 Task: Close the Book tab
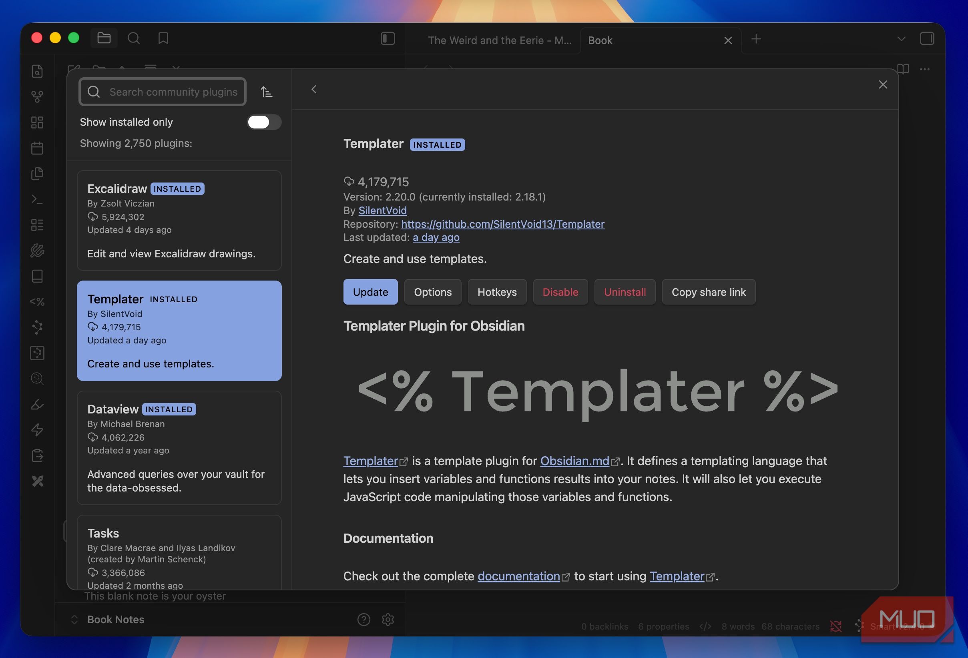click(x=728, y=40)
